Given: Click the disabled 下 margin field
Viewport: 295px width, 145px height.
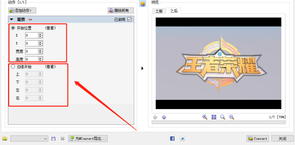Looking at the screenshot, I should coord(34,82).
